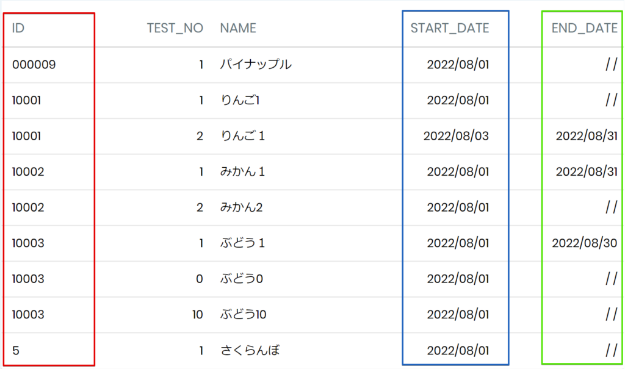Select the ID cell 000009
The image size is (625, 369).
coord(34,65)
